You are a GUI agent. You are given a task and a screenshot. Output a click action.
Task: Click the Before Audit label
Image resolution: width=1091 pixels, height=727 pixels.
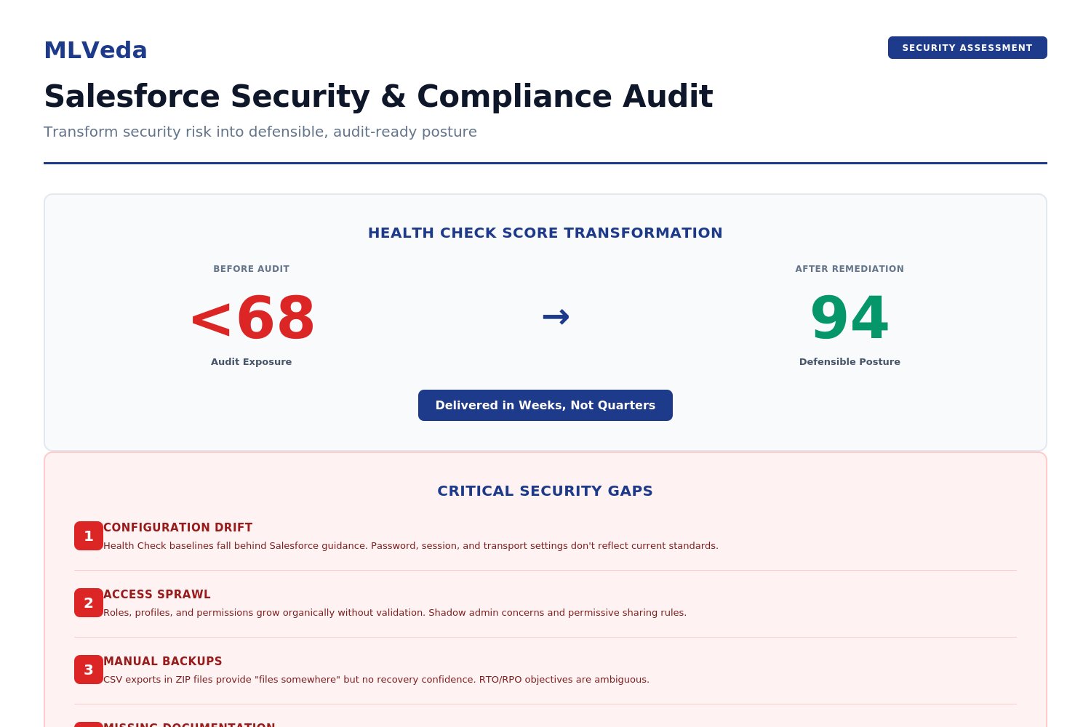coord(251,269)
